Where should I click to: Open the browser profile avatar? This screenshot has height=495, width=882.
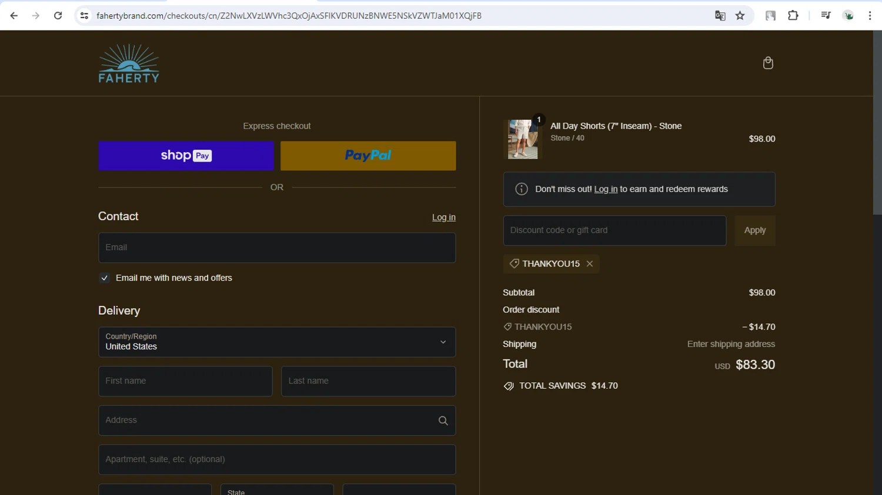(x=848, y=16)
